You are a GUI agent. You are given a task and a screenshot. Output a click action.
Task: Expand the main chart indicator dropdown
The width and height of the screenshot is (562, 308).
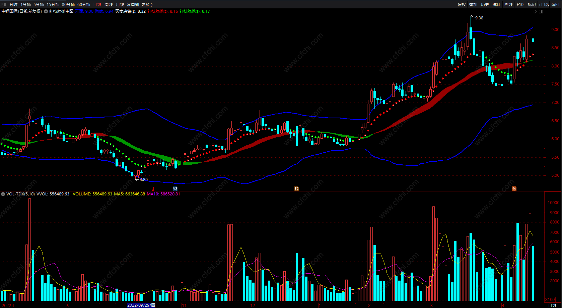46,11
